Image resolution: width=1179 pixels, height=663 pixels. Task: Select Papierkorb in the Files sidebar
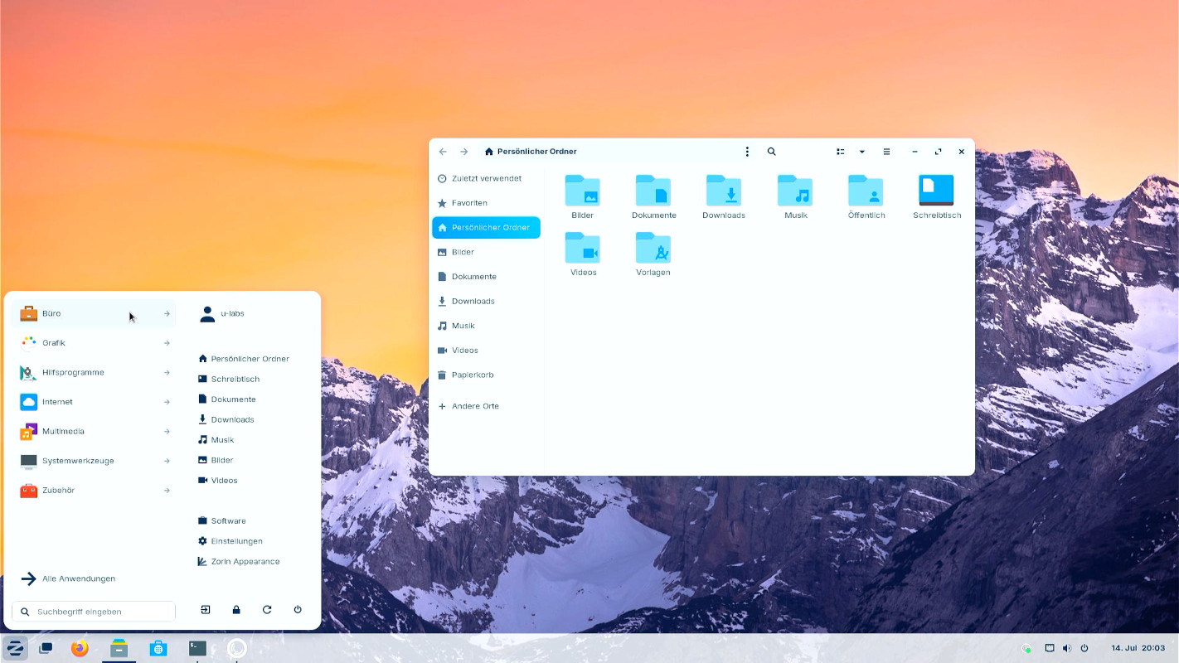(x=473, y=375)
